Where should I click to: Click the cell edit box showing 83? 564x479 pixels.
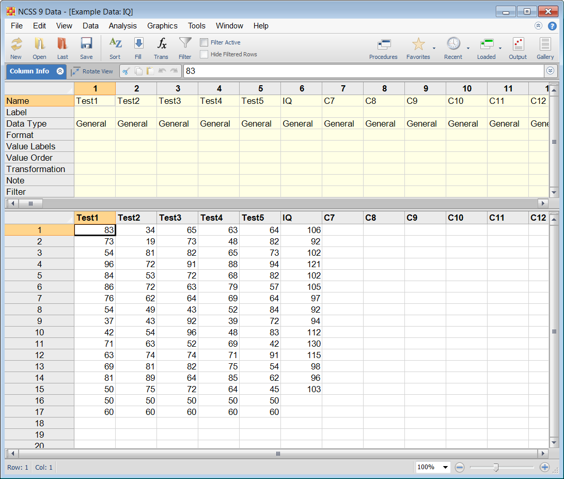click(x=364, y=71)
